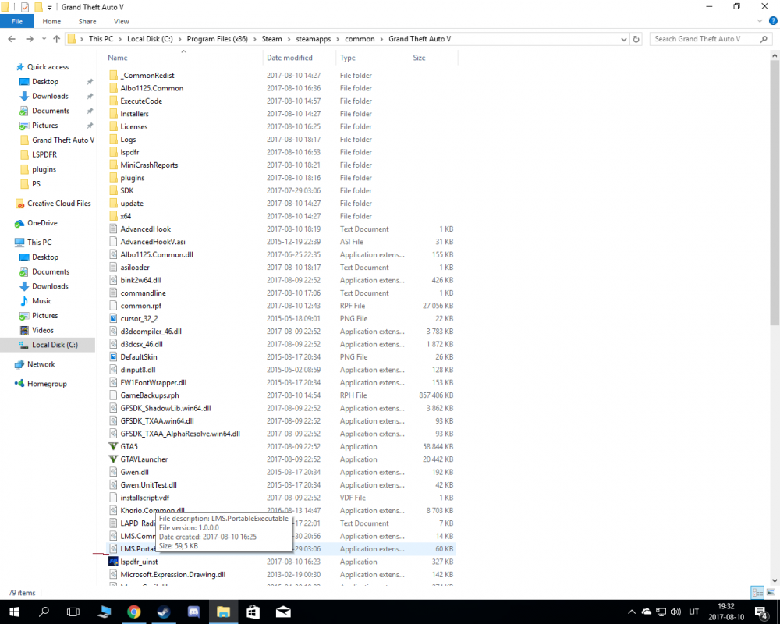This screenshot has height=624, width=780.
Task: Select GameBackups.rph file name
Action: (x=149, y=395)
